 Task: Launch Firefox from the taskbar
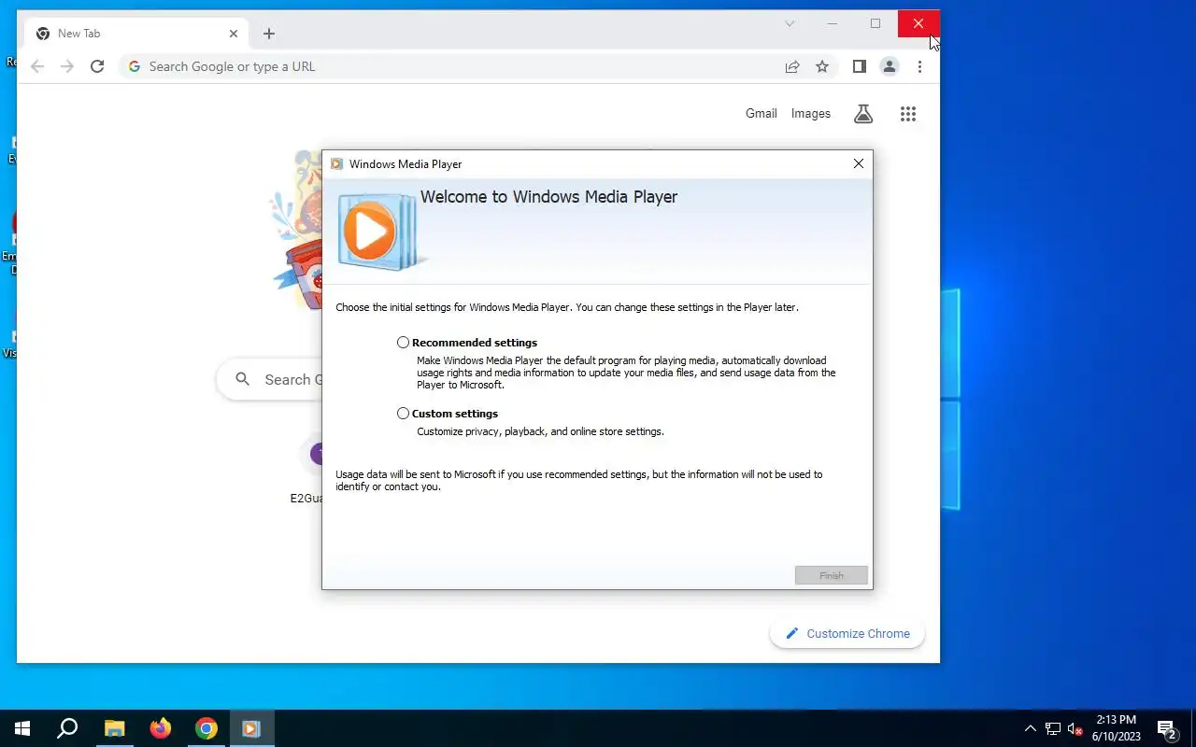click(161, 728)
